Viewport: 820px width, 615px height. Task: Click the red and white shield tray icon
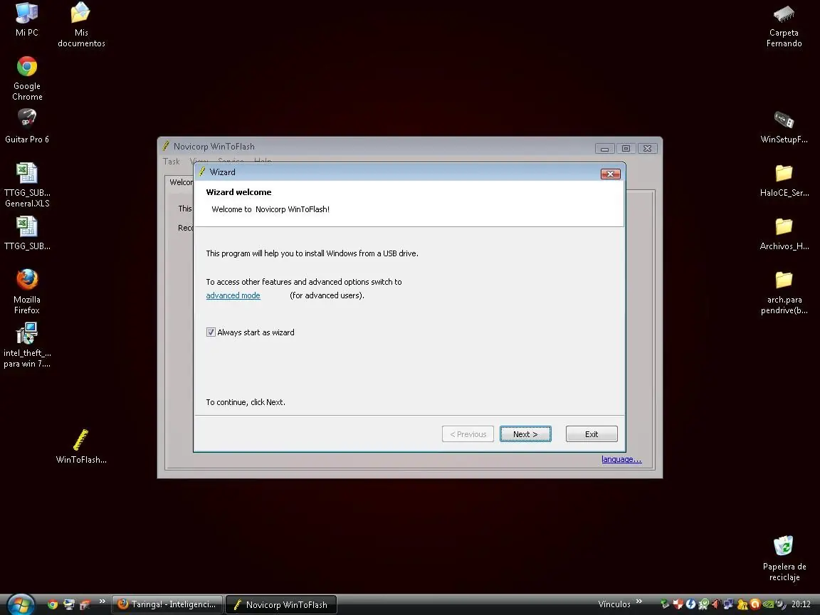pyautogui.click(x=678, y=604)
